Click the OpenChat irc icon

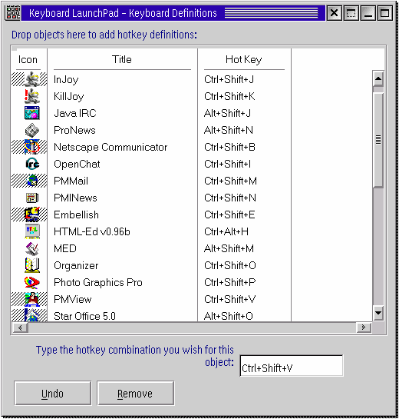(32, 164)
